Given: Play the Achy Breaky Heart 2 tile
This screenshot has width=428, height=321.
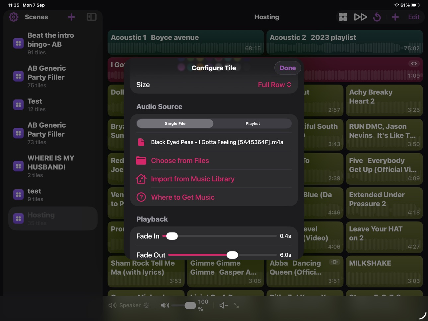Looking at the screenshot, I should 384,100.
